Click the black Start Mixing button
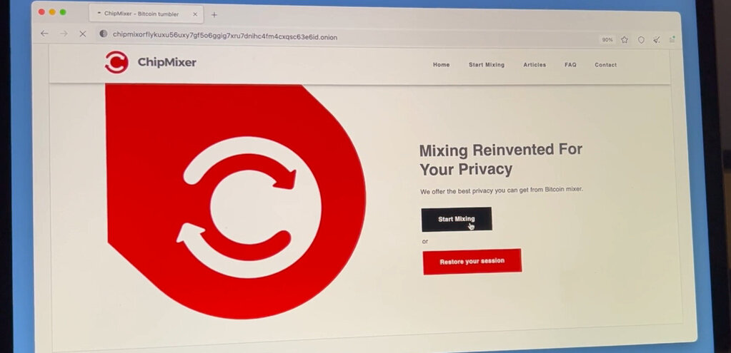The width and height of the screenshot is (731, 353). (x=457, y=219)
